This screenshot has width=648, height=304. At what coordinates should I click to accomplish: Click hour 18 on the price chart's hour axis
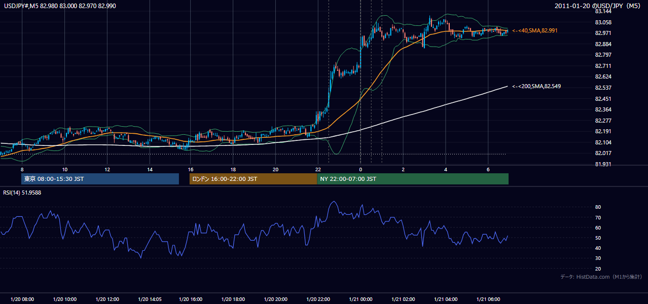[233, 169]
